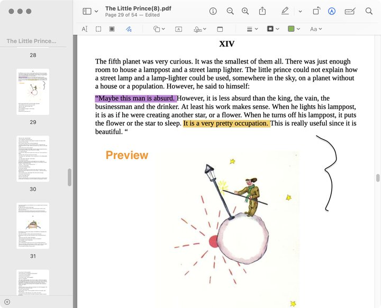Select the Redact tool
This screenshot has height=308, width=381.
112,29
